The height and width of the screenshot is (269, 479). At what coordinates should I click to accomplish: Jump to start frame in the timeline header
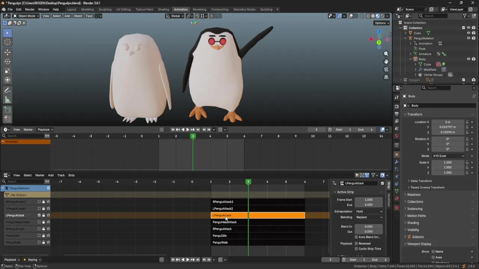pyautogui.click(x=173, y=130)
